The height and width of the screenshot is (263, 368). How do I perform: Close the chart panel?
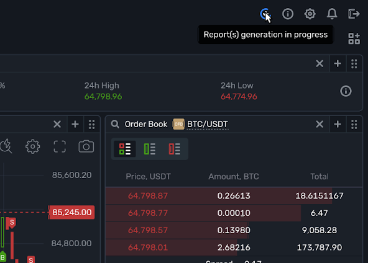click(x=57, y=124)
